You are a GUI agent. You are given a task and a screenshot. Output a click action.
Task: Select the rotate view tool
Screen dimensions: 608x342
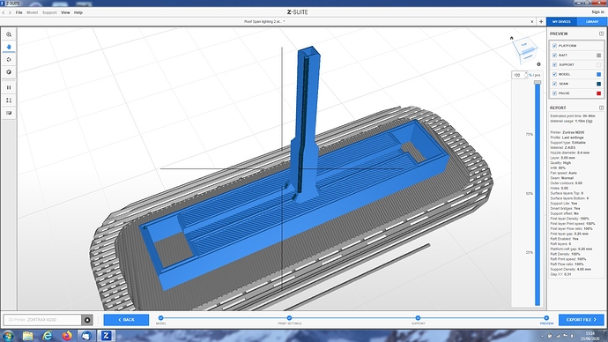(9, 60)
